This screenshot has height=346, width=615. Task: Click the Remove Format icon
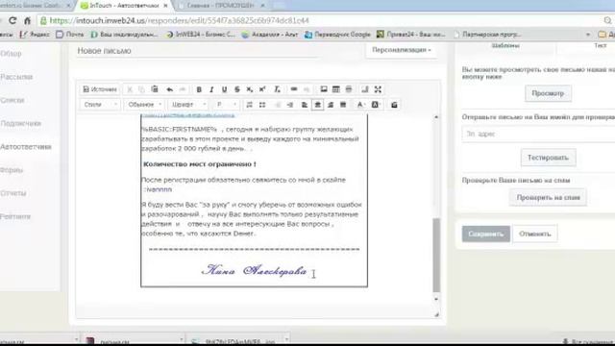tap(277, 89)
